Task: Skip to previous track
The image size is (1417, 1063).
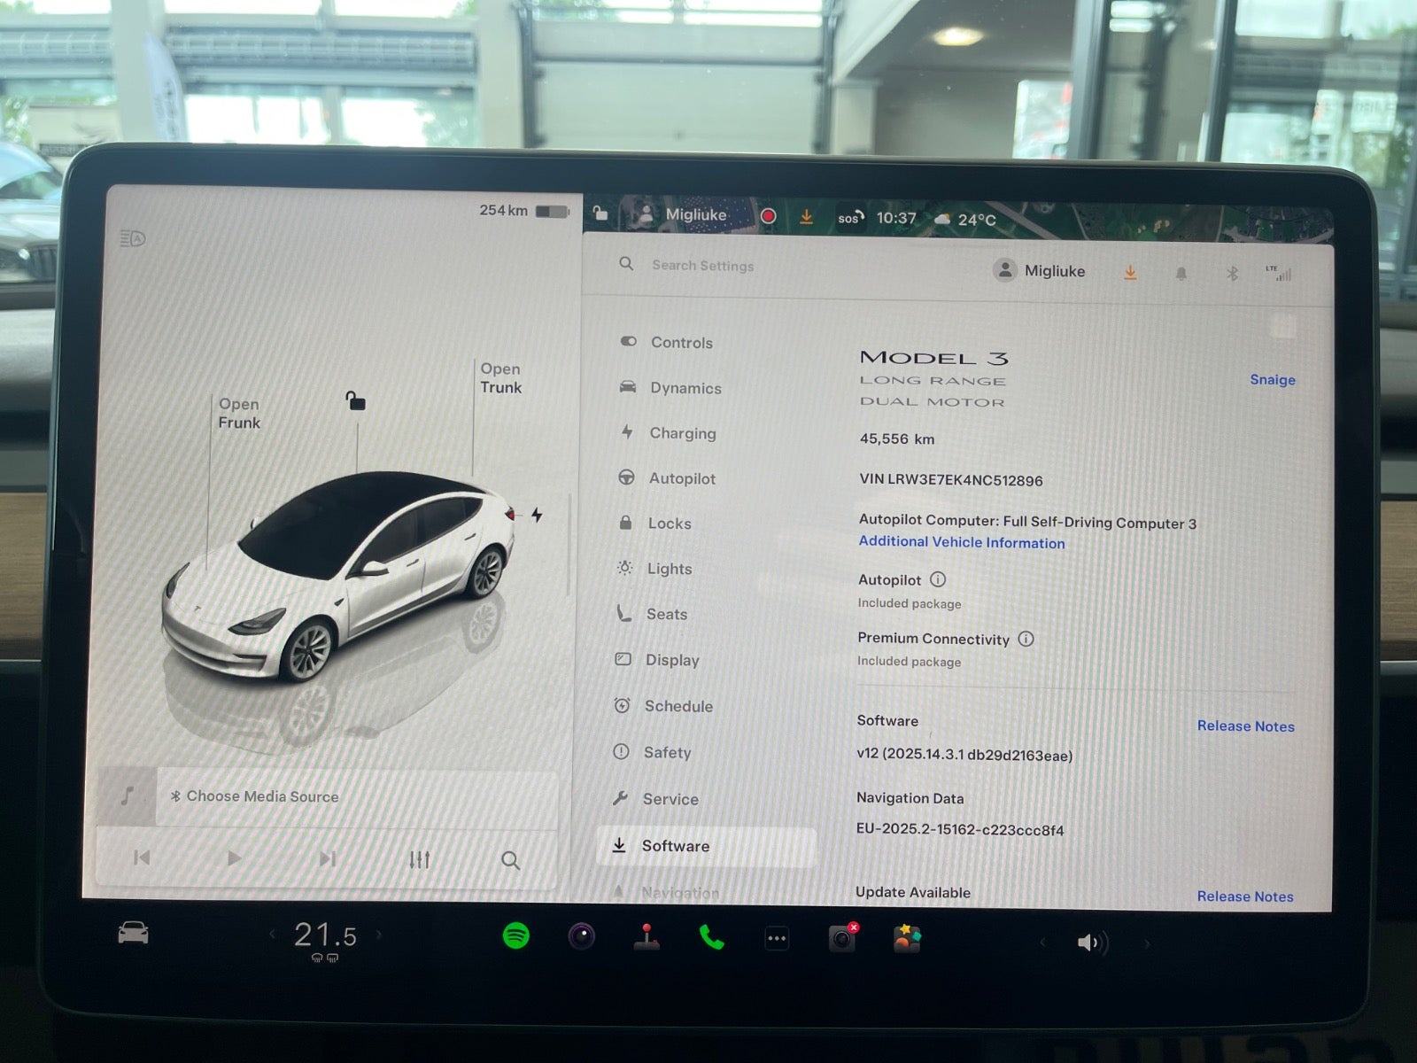Action: pos(142,857)
